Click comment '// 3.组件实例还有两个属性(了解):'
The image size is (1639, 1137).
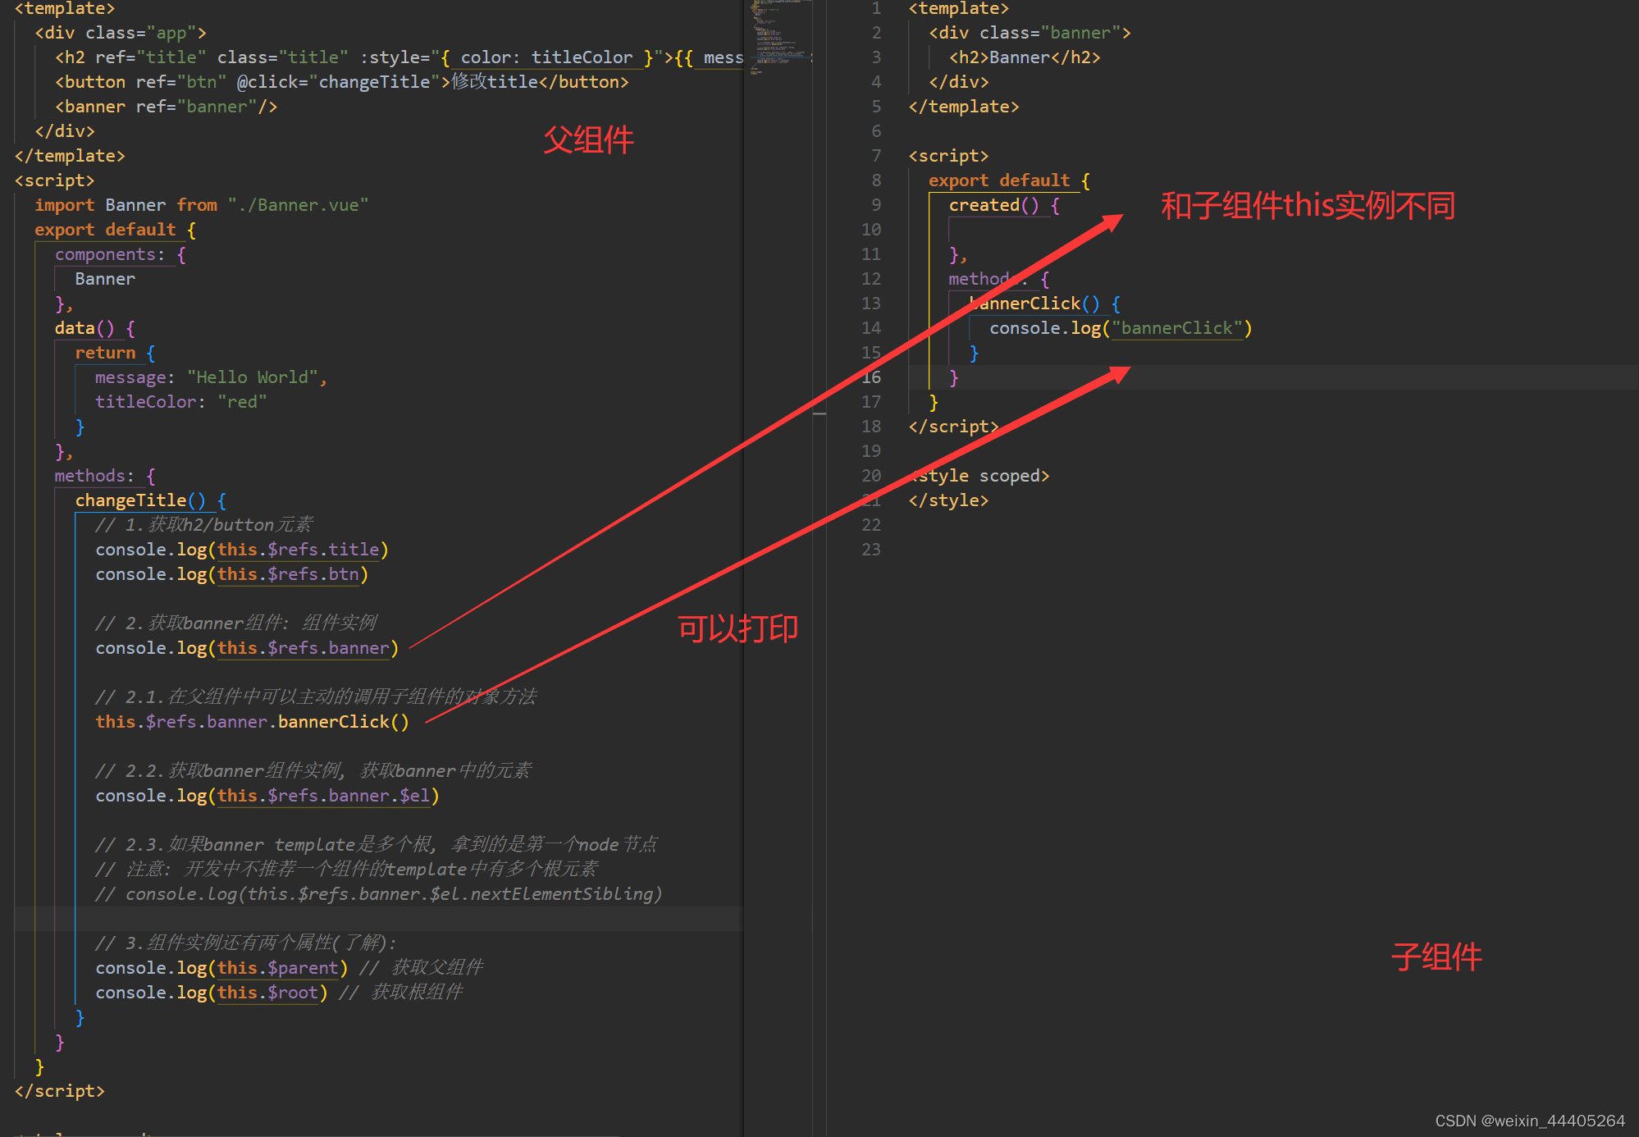pyautogui.click(x=246, y=943)
